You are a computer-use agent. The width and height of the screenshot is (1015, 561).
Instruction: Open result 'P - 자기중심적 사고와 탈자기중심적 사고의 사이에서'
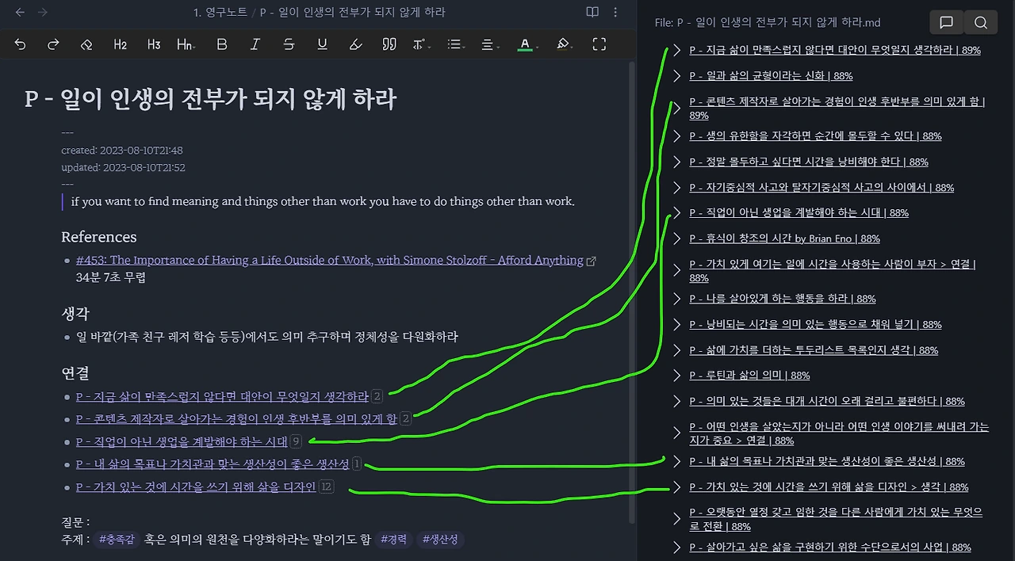point(822,188)
